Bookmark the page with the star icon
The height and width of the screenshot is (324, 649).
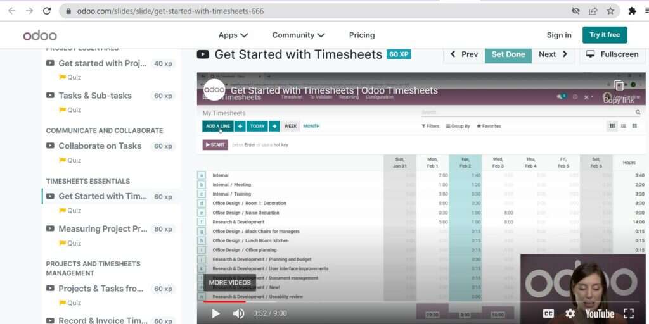610,11
